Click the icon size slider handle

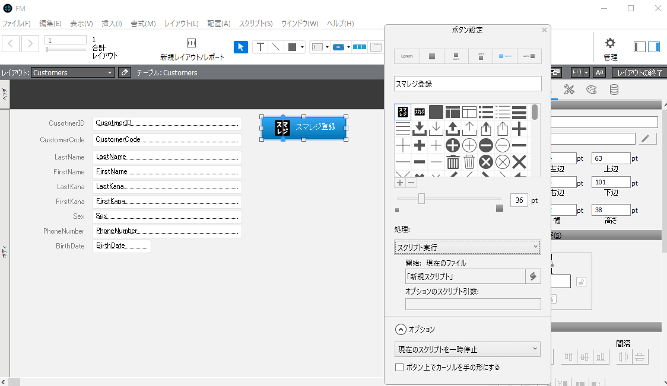click(x=421, y=199)
